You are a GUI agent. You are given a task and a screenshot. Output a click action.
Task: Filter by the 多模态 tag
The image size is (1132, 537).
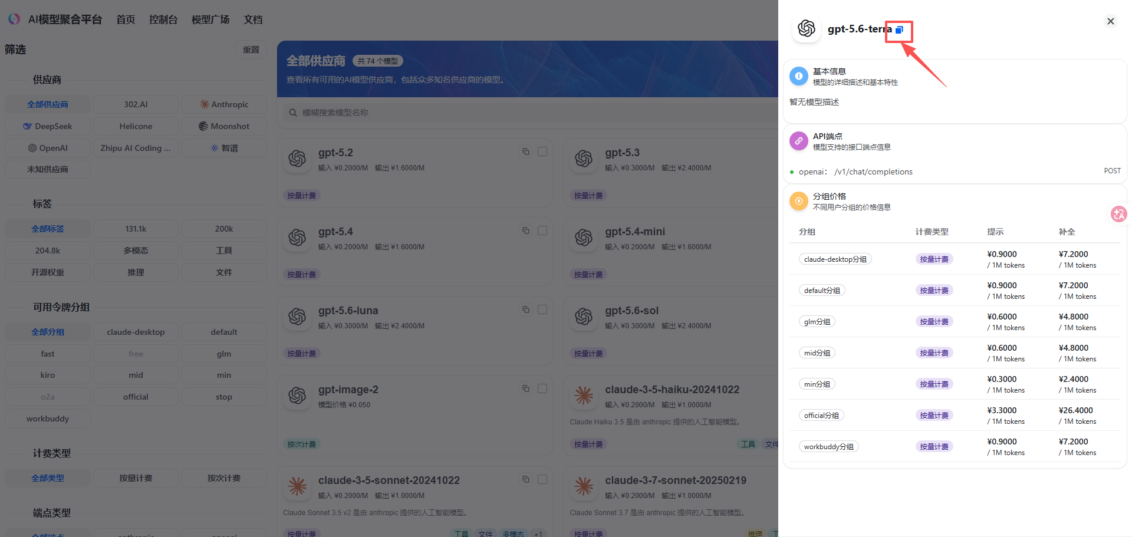pos(136,251)
